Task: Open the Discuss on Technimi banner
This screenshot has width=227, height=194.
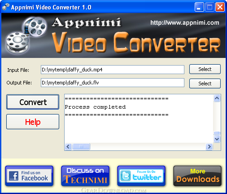Action: pos(85,176)
